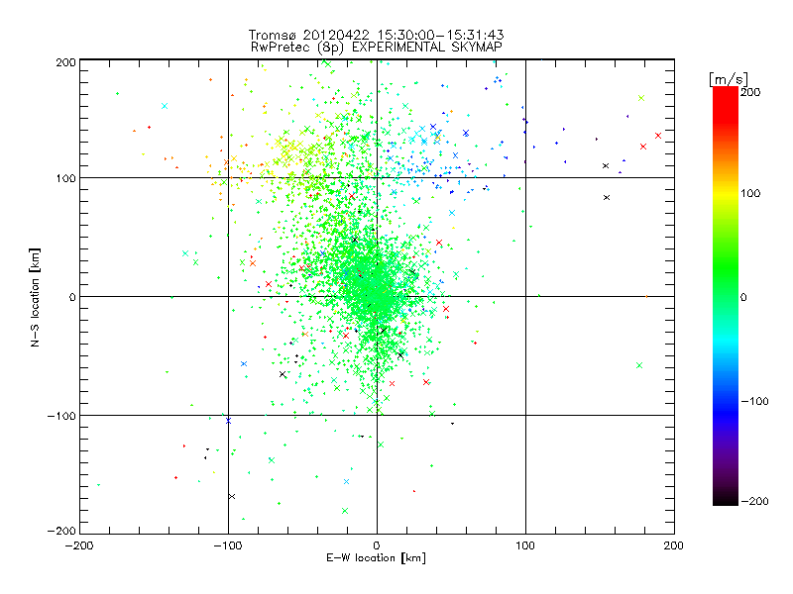Click the plot title 'Tromsø 20120422 15:30:00-15:31:43'
793x594 pixels.
point(376,35)
